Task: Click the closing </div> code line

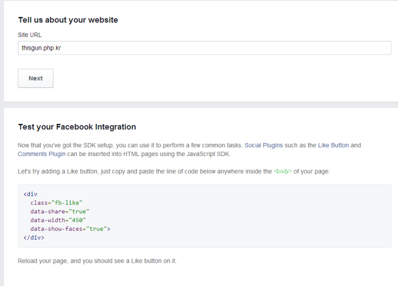Action: (x=34, y=237)
